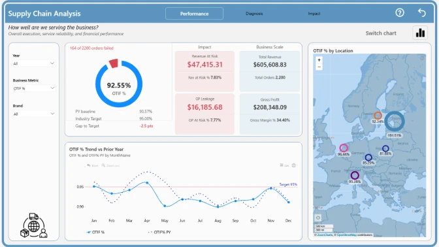The height and width of the screenshot is (247, 439).
Task: Click the supply chain globe logo
Action: (x=33, y=225)
